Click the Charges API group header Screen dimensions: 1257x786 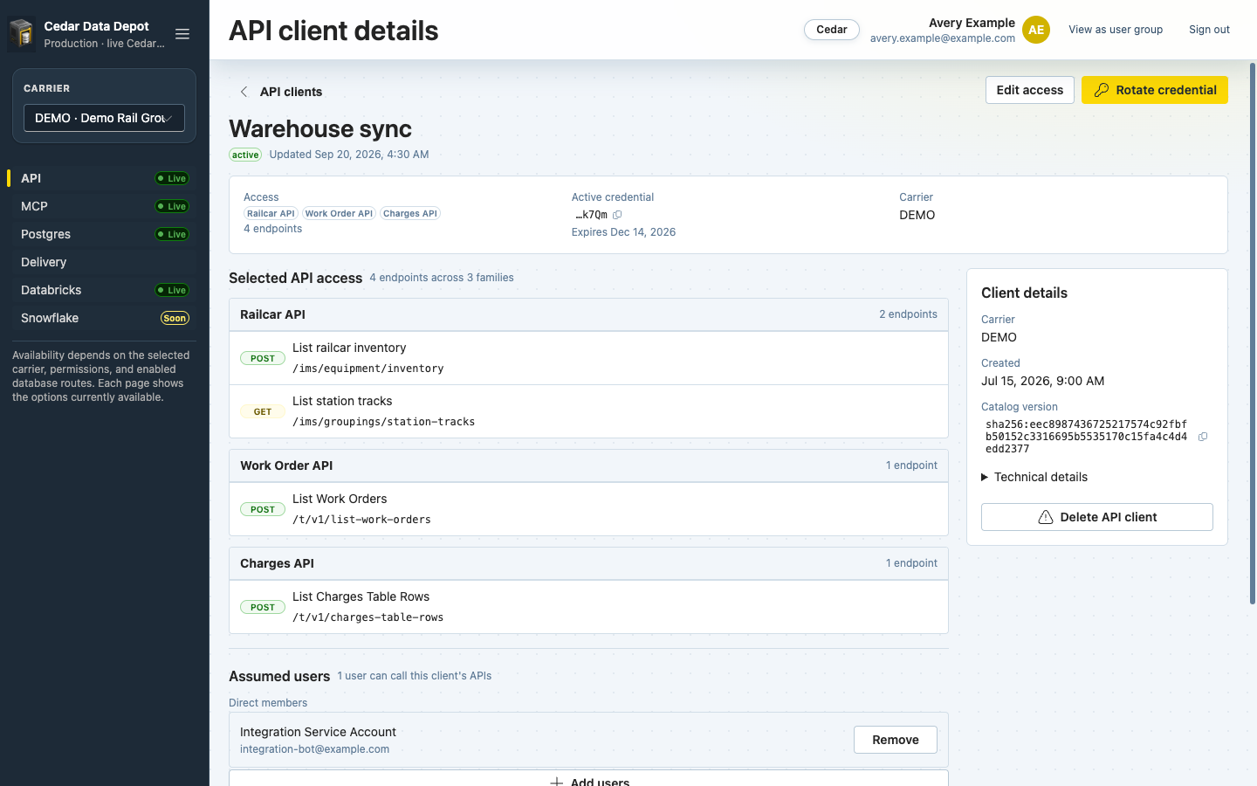(x=588, y=563)
